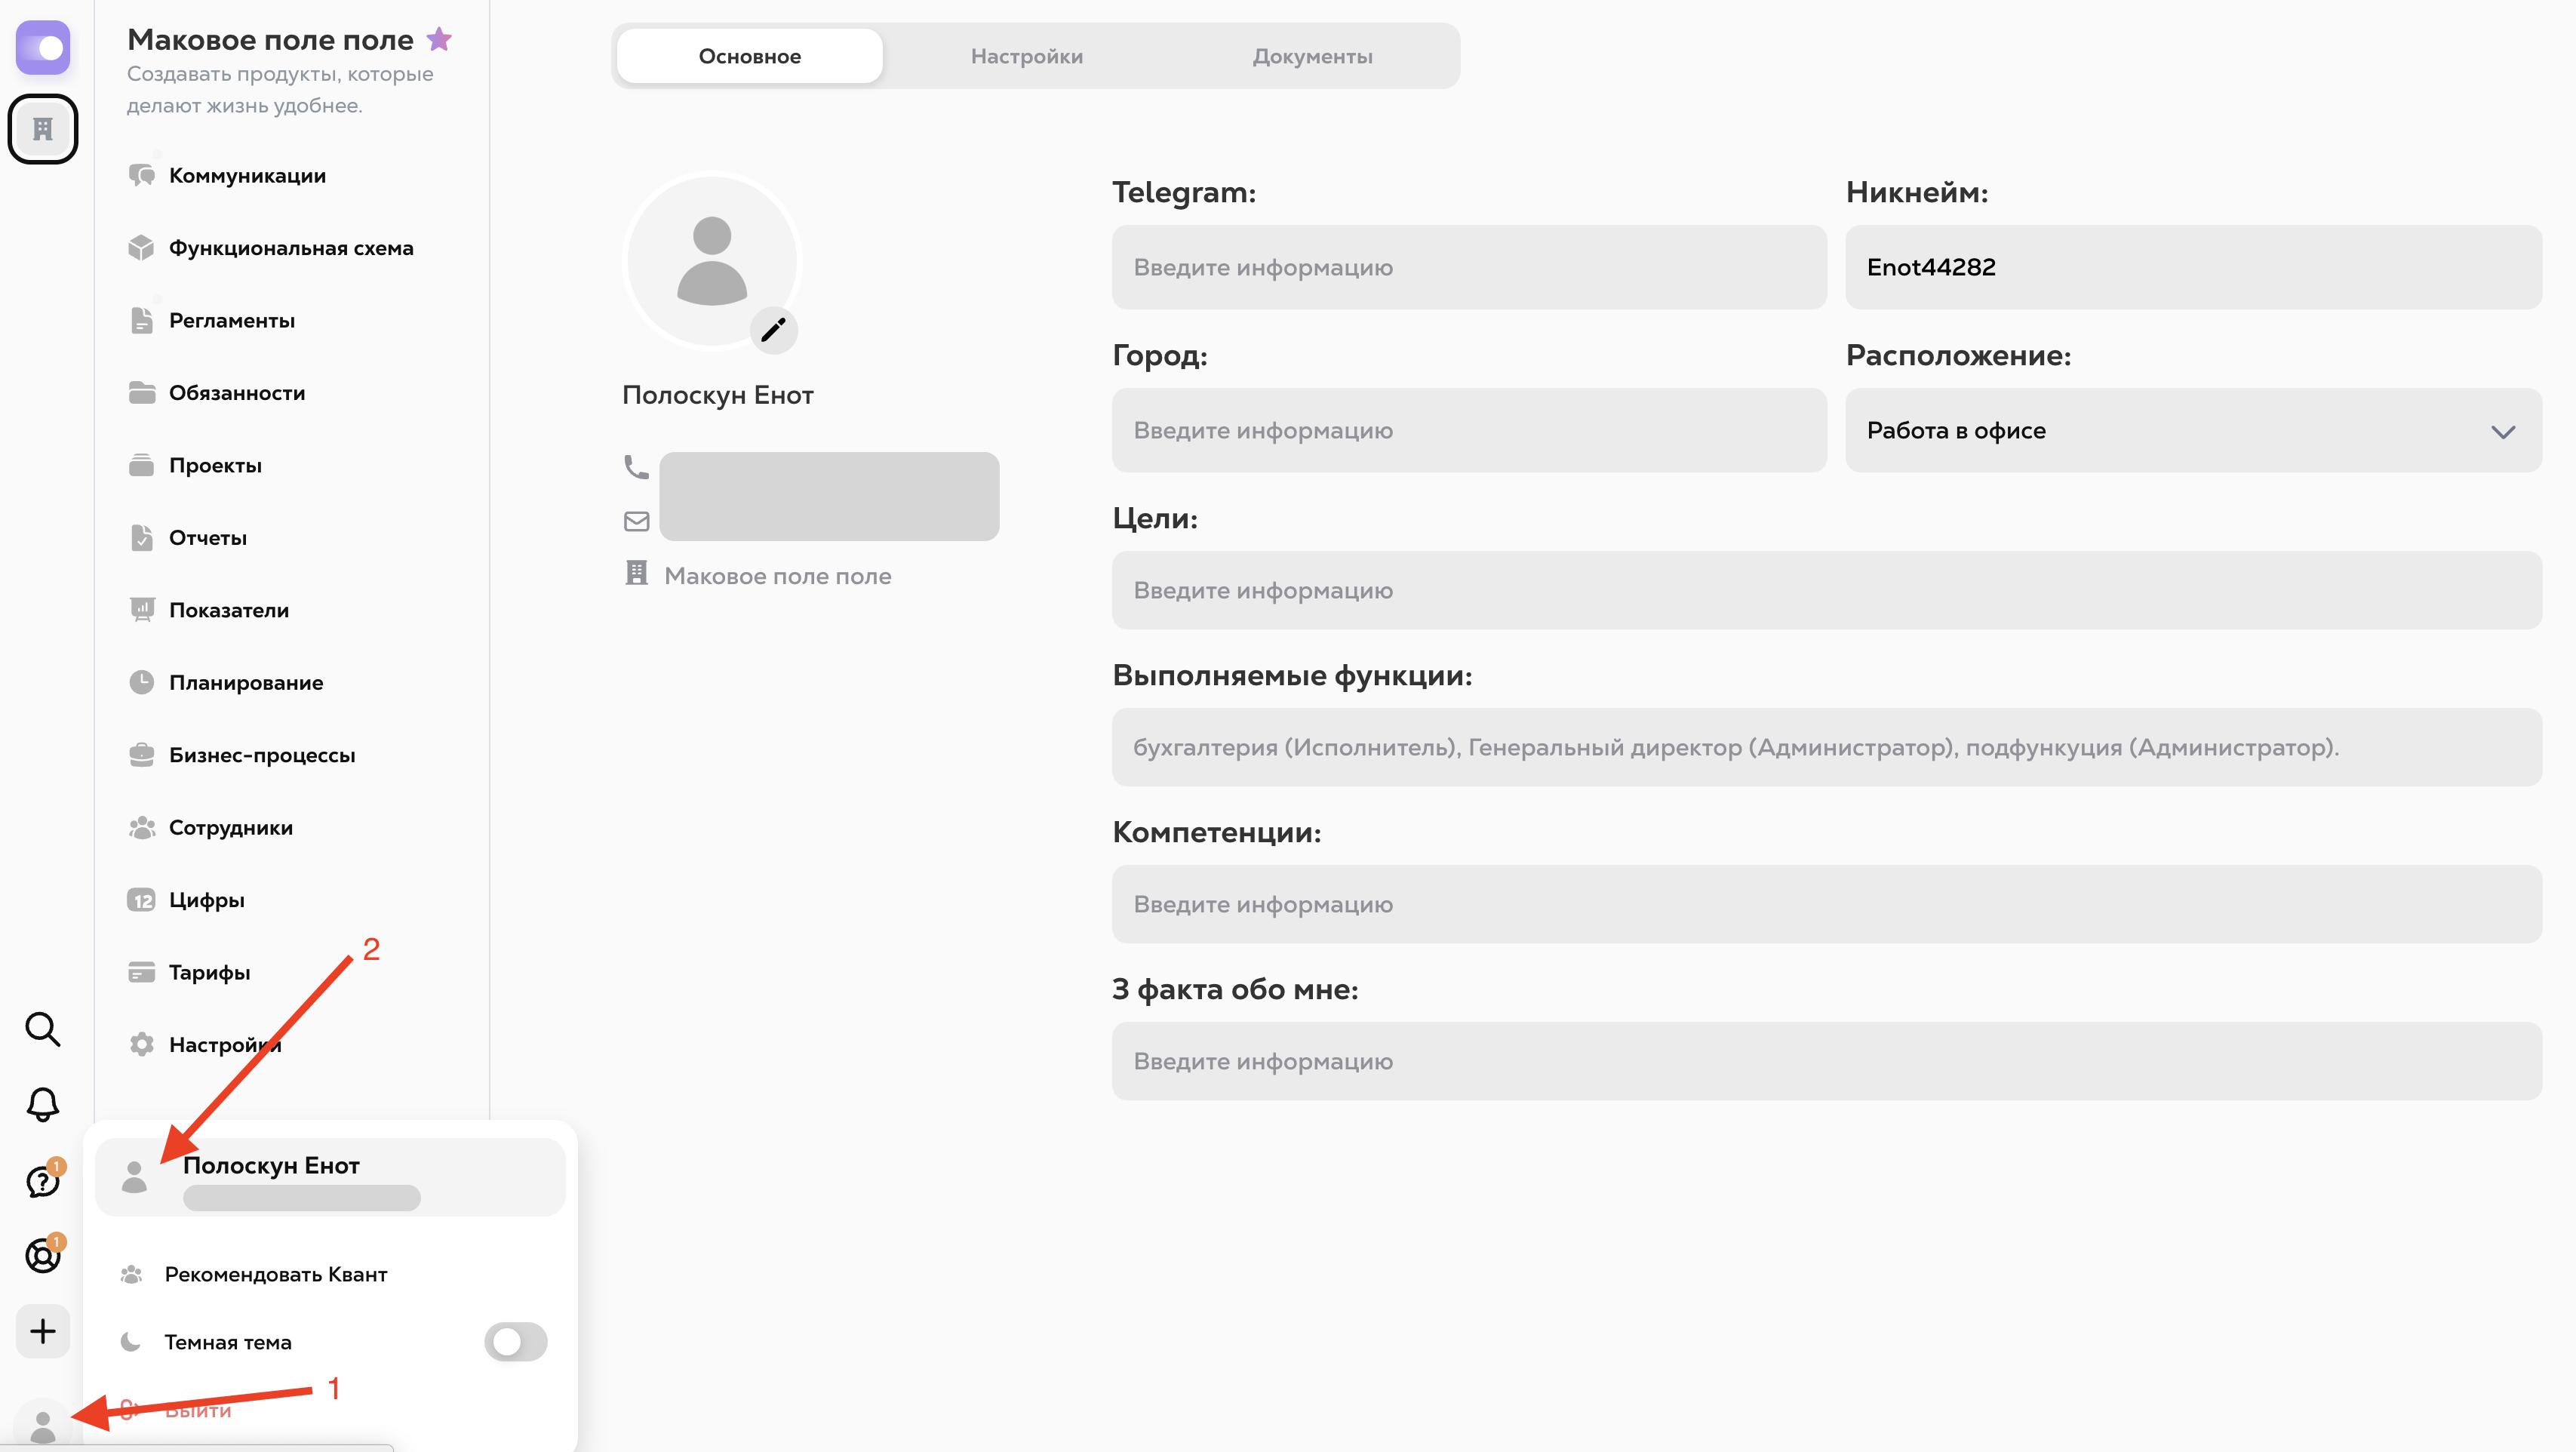
Task: Click the large profile avatar picture
Action: (712, 260)
